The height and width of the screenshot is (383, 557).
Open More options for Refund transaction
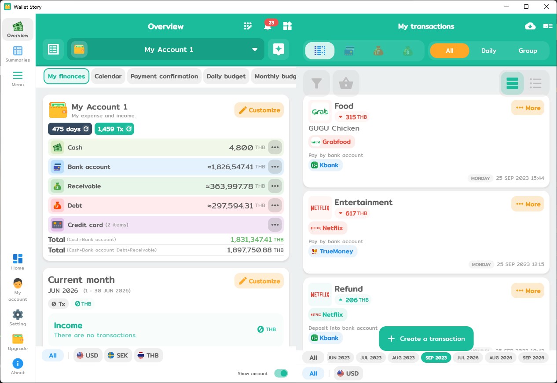pos(528,291)
